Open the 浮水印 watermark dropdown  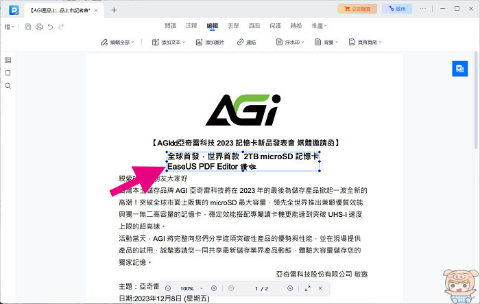290,43
